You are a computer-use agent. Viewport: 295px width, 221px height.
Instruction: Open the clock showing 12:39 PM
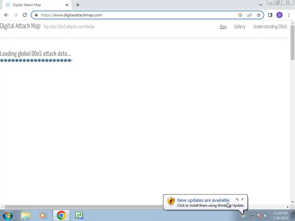[x=280, y=216]
